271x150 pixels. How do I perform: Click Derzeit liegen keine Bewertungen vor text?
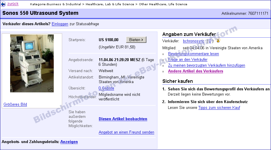pyautogui.click(x=199, y=94)
